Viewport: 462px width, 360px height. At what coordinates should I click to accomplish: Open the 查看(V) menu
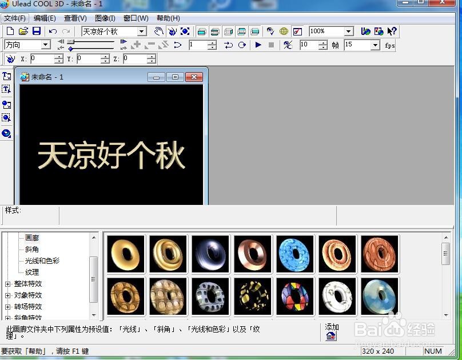(75, 18)
